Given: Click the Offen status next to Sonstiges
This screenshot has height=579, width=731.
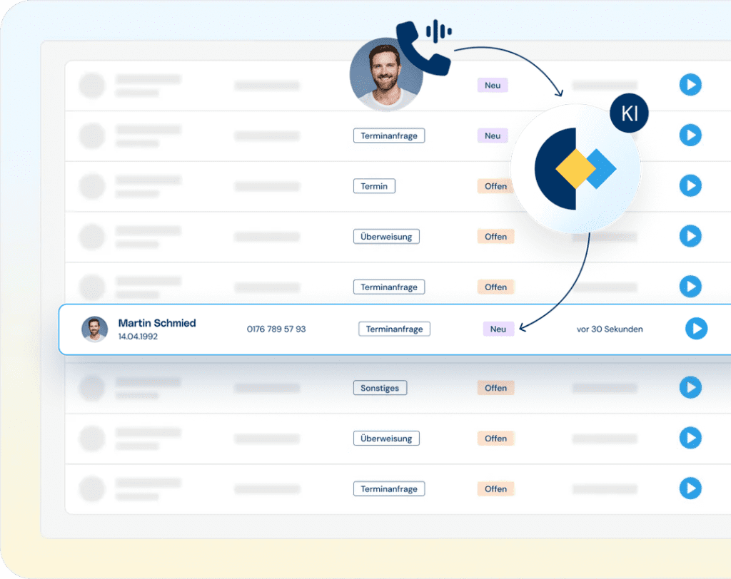Looking at the screenshot, I should (x=495, y=388).
